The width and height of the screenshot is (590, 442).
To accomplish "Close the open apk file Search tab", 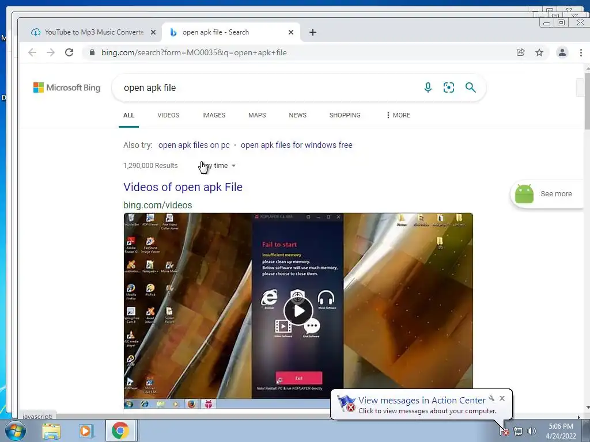I will (x=291, y=32).
